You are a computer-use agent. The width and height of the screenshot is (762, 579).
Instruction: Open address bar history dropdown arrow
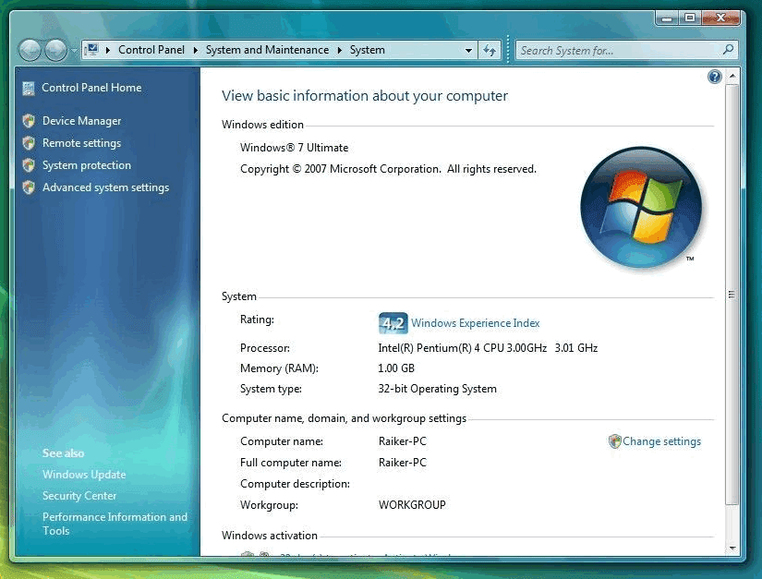tap(468, 51)
